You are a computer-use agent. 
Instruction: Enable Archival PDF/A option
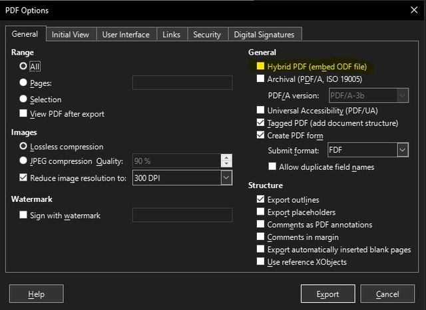261,79
